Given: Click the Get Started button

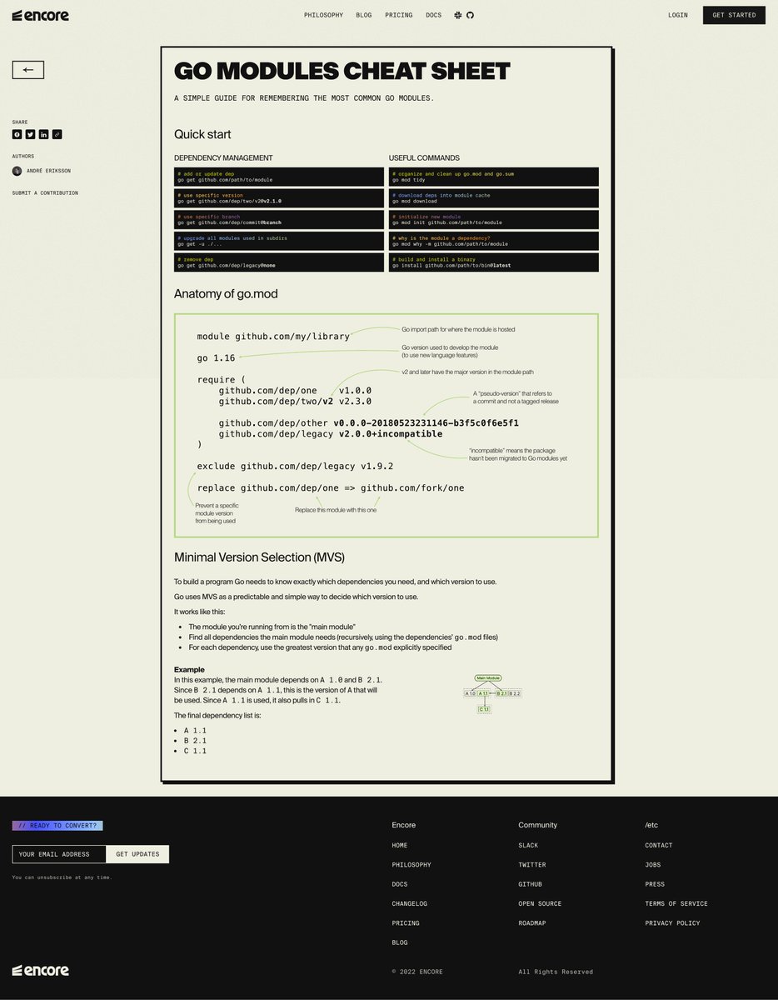Looking at the screenshot, I should click(734, 15).
